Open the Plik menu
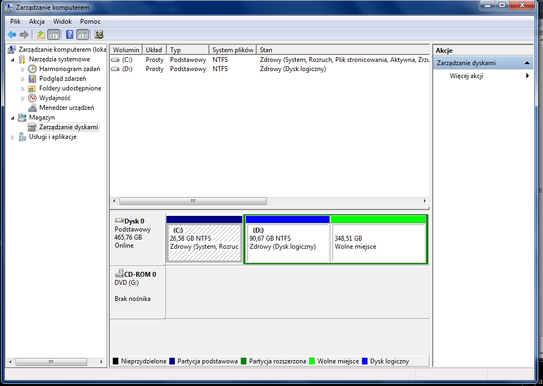This screenshot has width=543, height=386. coord(15,22)
